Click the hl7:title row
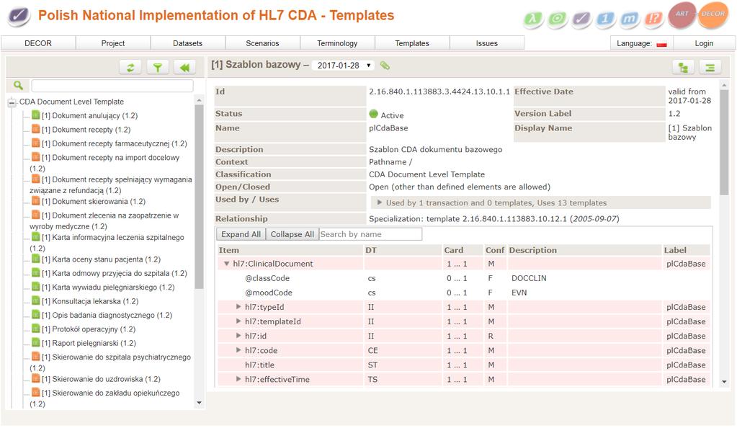Screen dimensions: 737x428 463,365
